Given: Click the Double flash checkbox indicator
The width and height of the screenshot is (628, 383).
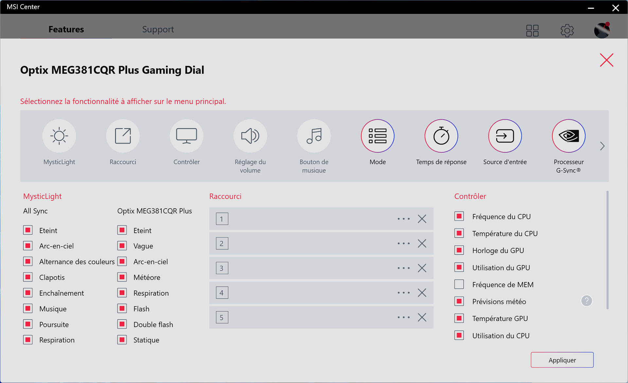Looking at the screenshot, I should [122, 324].
